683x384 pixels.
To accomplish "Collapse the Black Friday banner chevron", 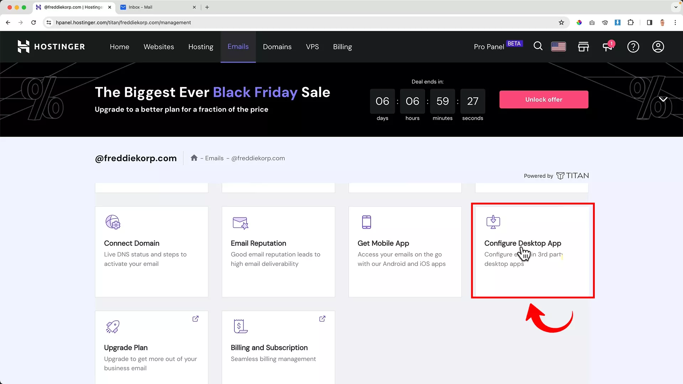I will pos(663,99).
